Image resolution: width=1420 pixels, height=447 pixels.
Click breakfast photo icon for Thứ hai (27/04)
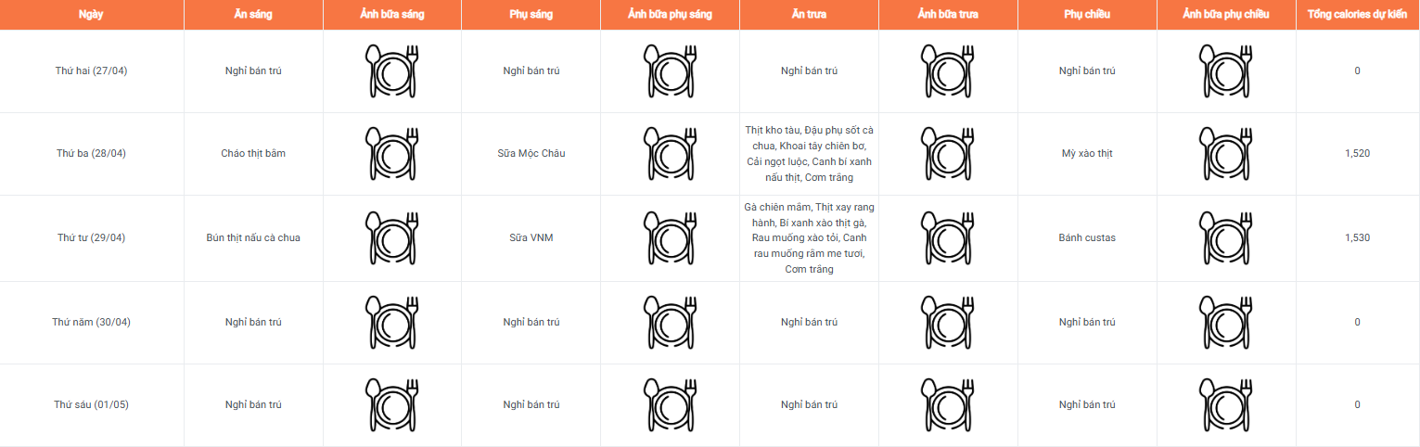[391, 70]
